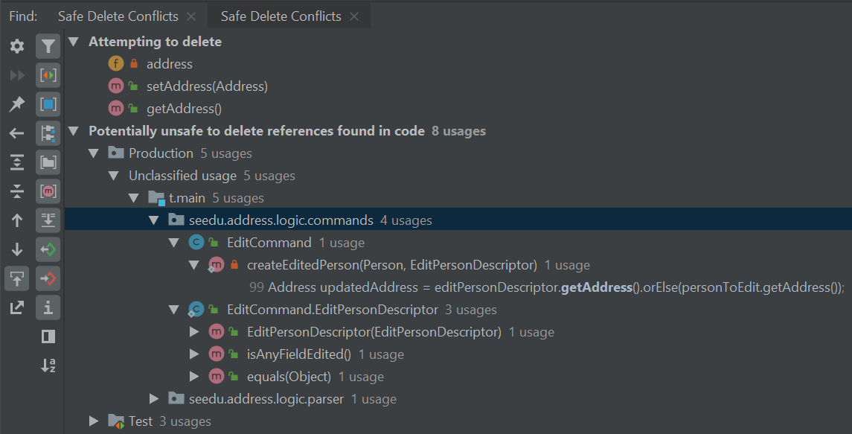Toggle show read access usages
The image size is (852, 434).
pos(48,249)
